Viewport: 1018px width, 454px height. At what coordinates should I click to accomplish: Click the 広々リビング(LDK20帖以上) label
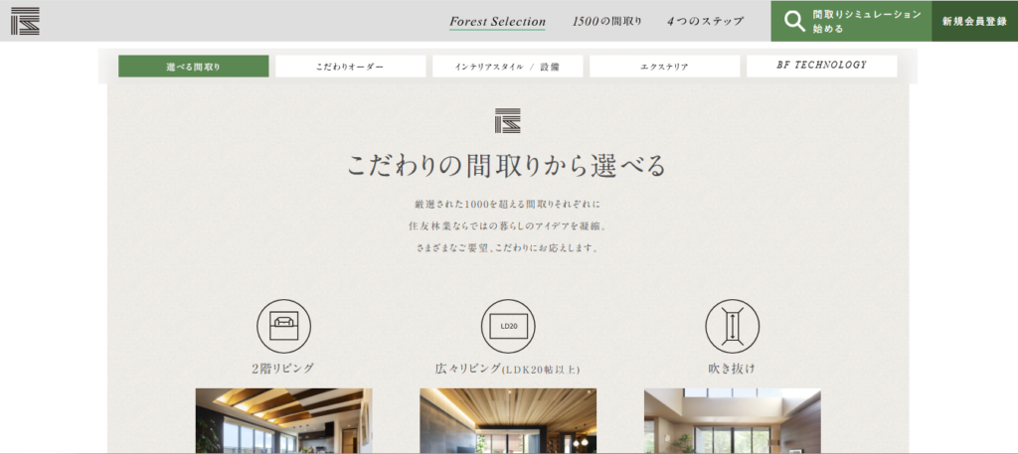[x=508, y=369]
